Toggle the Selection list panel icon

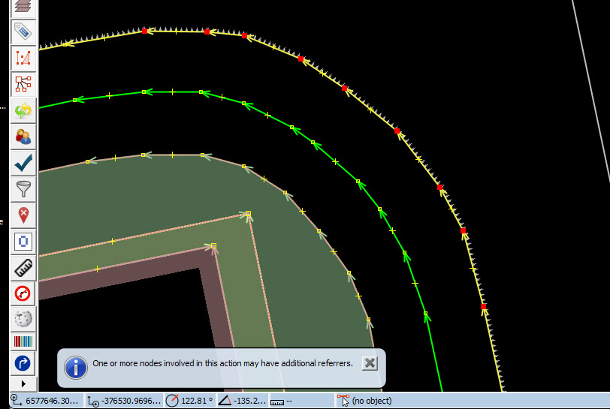click(x=23, y=58)
